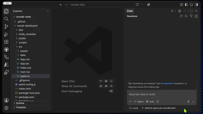Expand the dist folder
Viewport: 203px width, 114px height.
(19, 30)
